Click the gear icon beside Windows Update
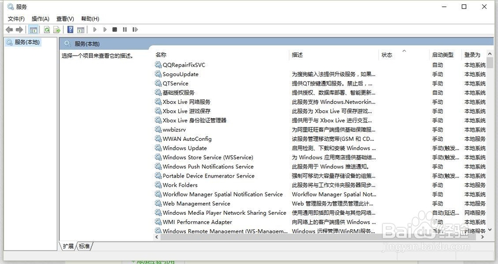 [158, 148]
